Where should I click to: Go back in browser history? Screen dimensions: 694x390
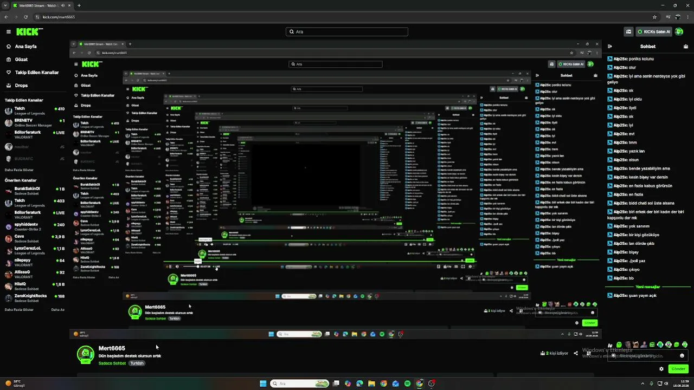coord(7,17)
